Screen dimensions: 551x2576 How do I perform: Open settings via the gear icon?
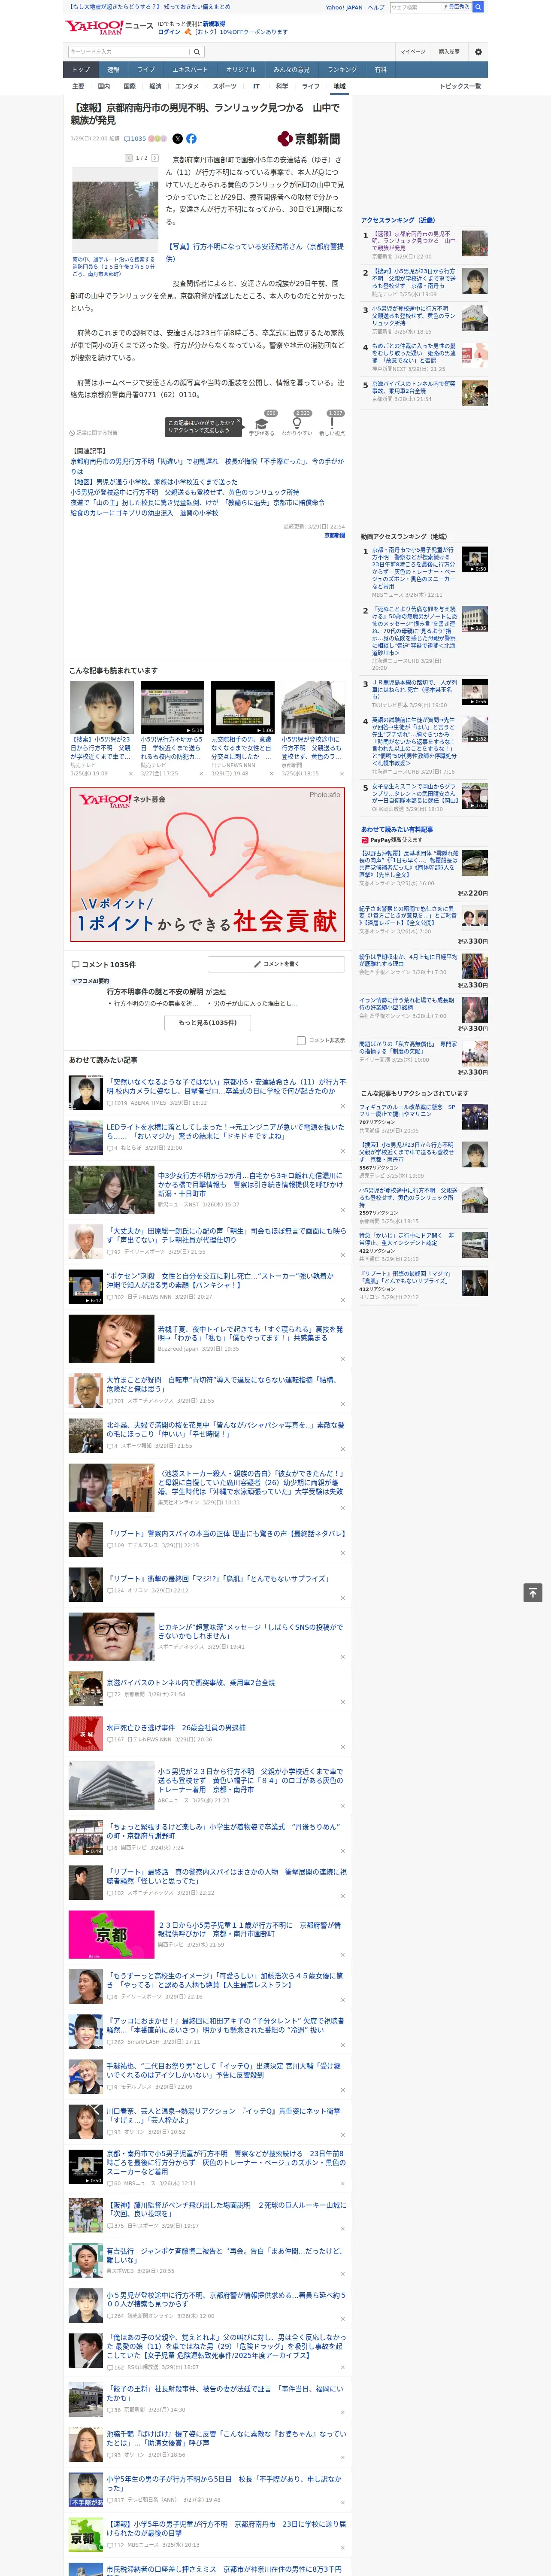pos(478,51)
